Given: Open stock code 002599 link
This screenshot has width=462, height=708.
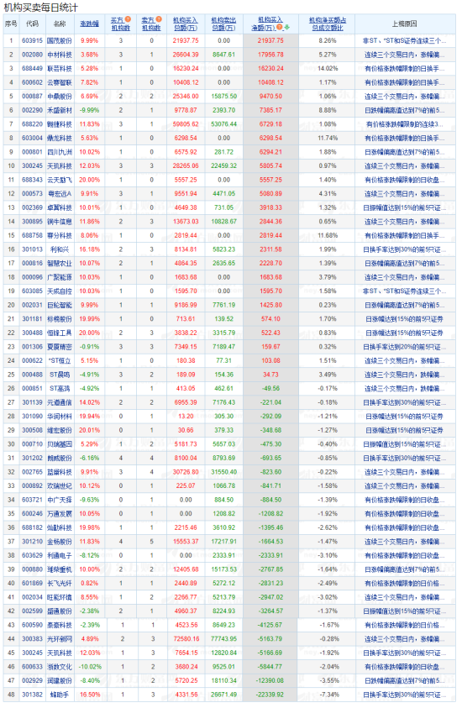Looking at the screenshot, I should [32, 611].
